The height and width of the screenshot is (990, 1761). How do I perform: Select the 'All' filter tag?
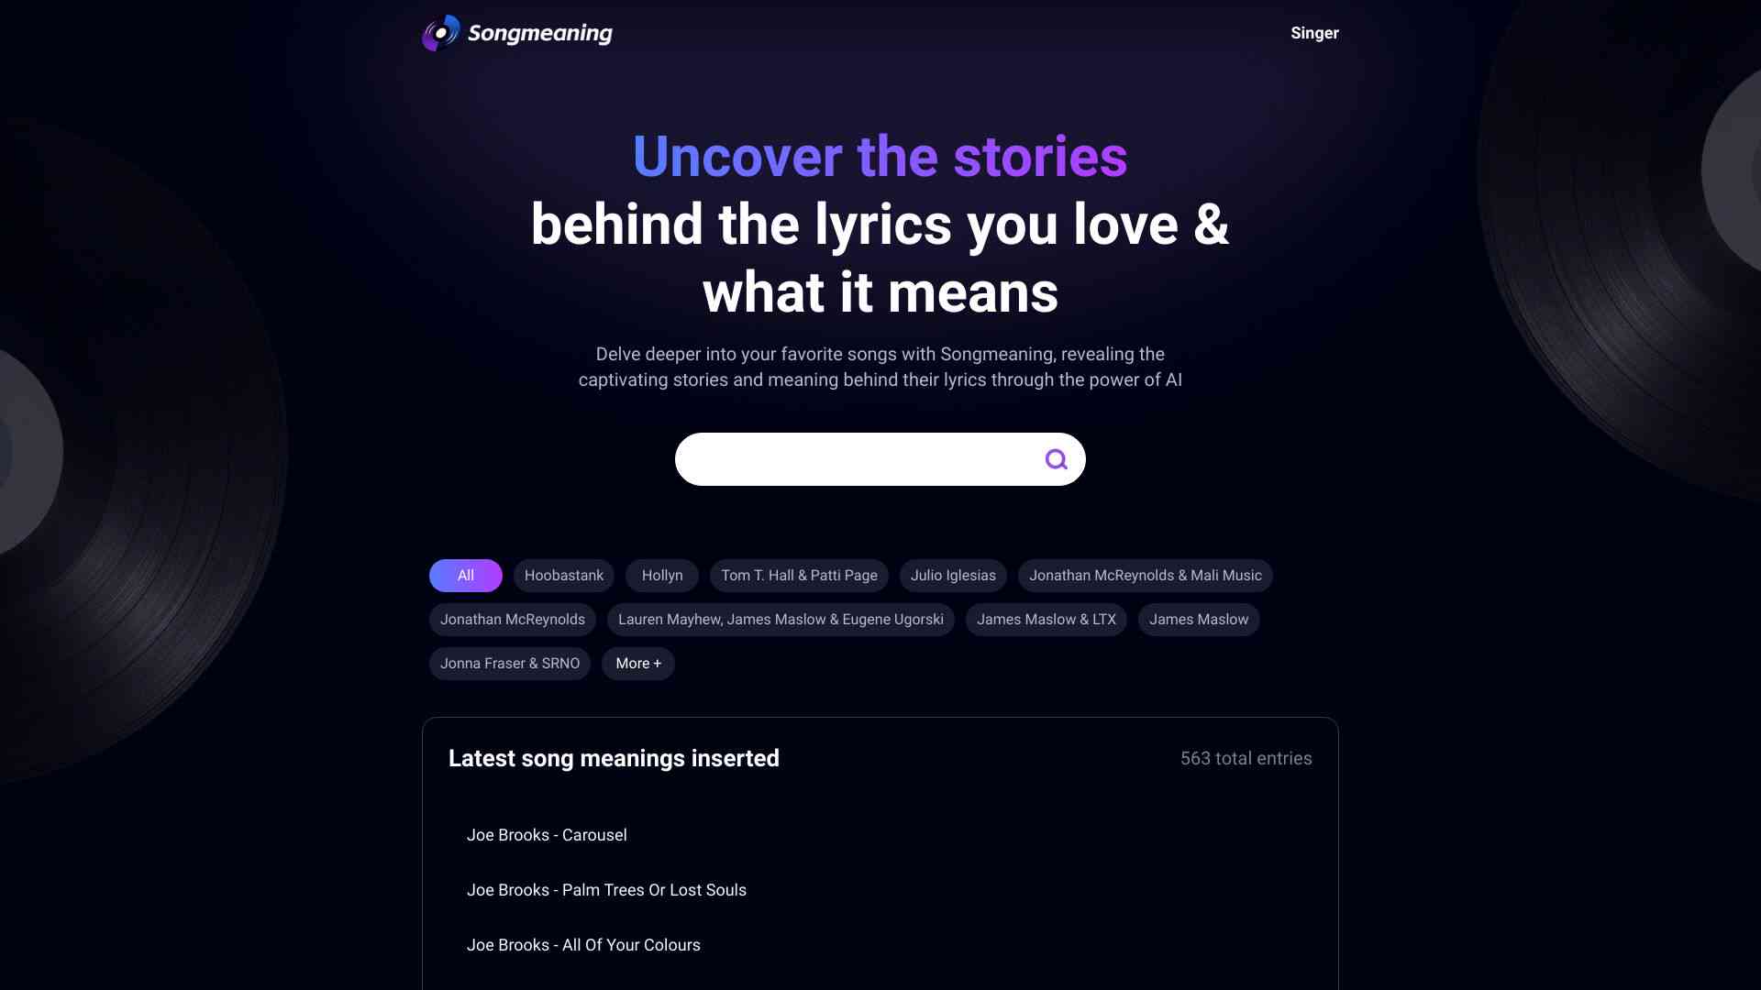pos(466,576)
